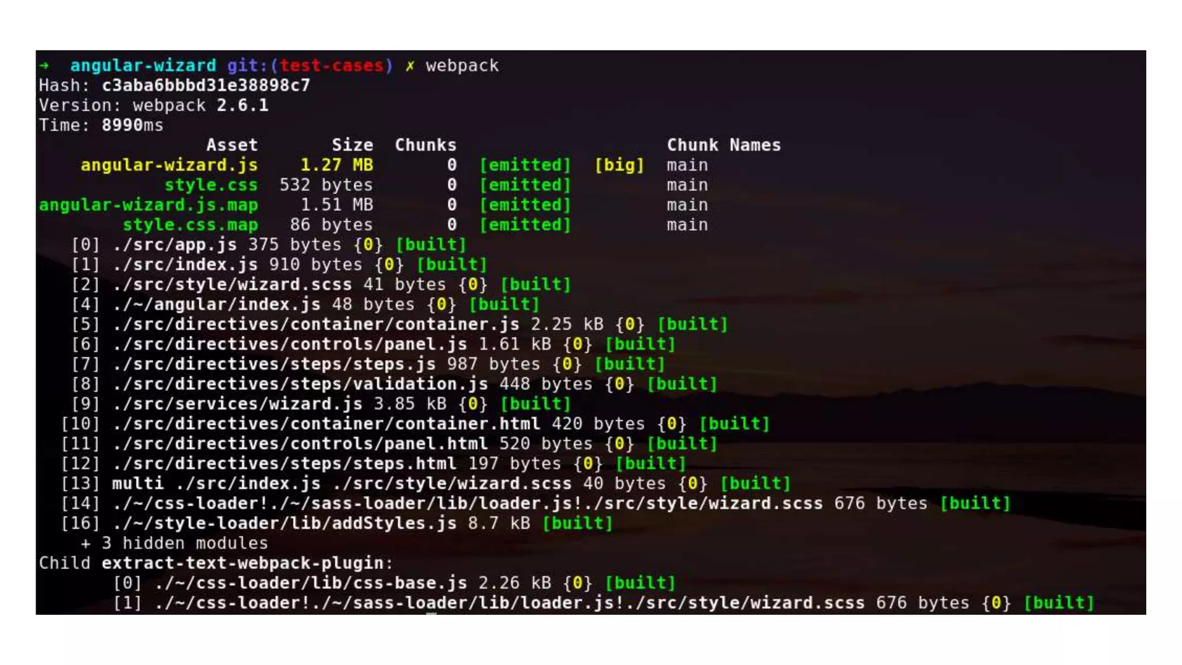Select module [14] css-loader sass-loader path
Image resolution: width=1182 pixels, height=665 pixels.
click(467, 503)
